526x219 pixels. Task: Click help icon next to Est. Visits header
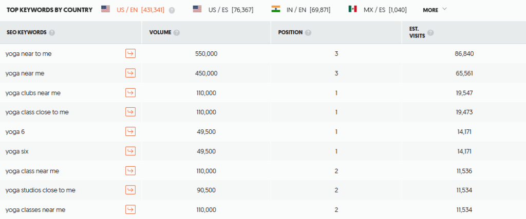click(x=430, y=33)
